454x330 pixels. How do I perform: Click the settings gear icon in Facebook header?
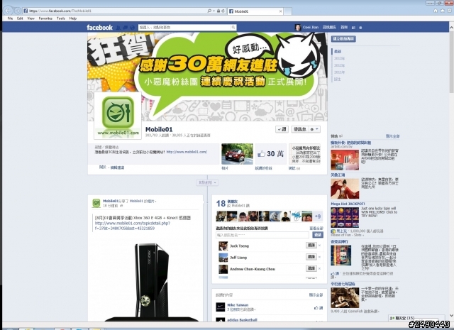click(x=360, y=28)
